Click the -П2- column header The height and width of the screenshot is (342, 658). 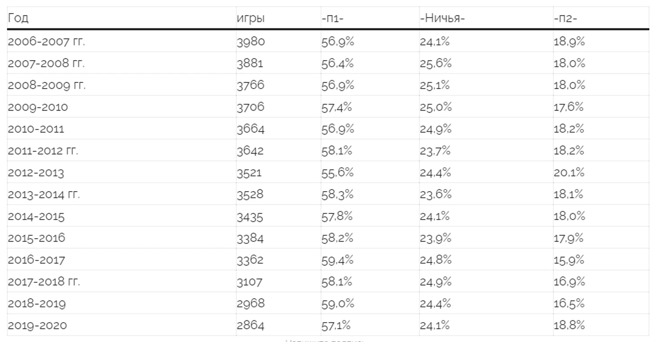coord(566,19)
